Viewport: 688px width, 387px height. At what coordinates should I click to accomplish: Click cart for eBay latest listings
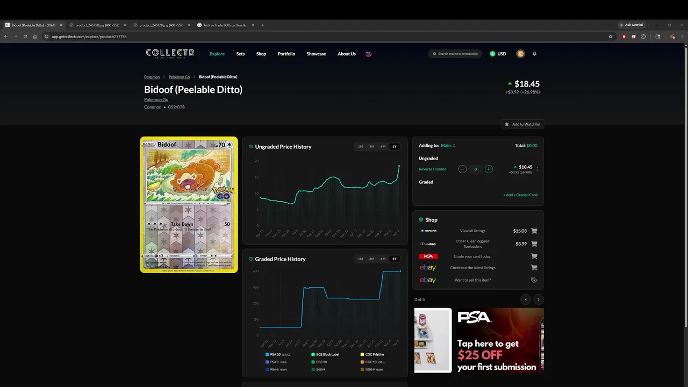tap(534, 268)
